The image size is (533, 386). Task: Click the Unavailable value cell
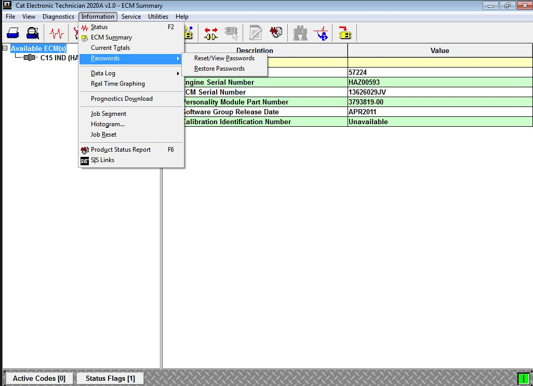(x=440, y=122)
